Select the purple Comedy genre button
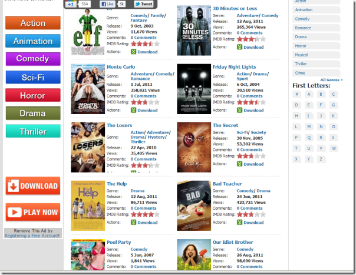The height and width of the screenshot is (275, 356). pyautogui.click(x=33, y=59)
